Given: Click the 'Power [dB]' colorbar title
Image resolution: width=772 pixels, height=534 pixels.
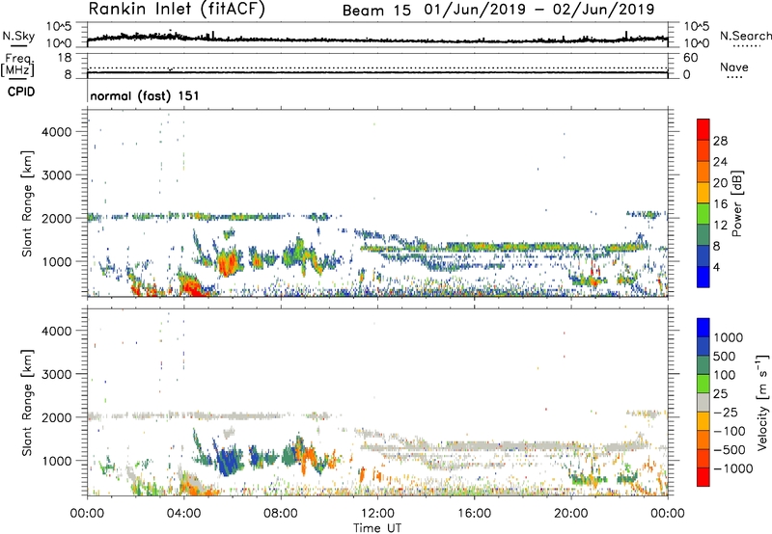Looking at the screenshot, I should click(x=736, y=203).
